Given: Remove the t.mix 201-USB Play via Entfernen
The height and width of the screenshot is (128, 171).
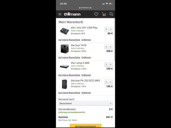Looking at the screenshot, I should pos(86,40).
